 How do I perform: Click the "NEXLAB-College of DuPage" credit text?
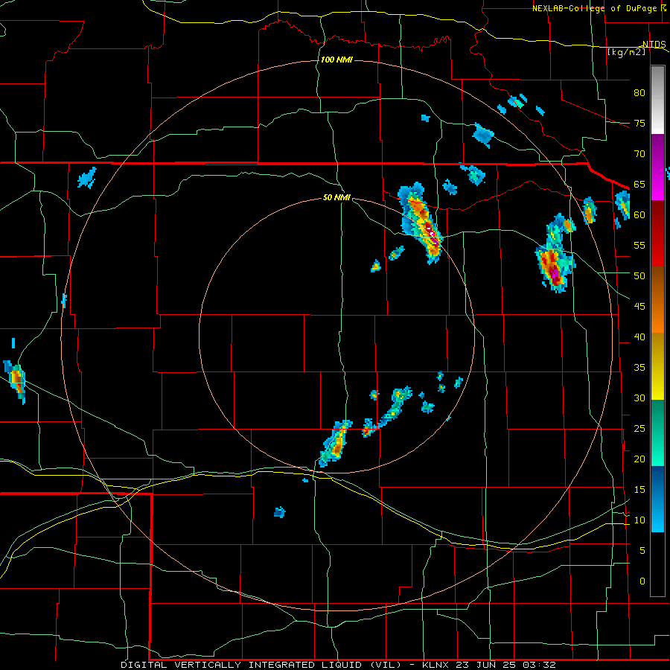pos(595,8)
